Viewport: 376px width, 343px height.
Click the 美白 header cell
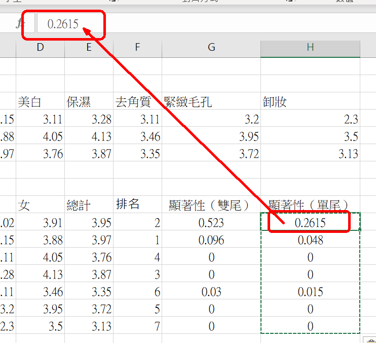(40, 102)
